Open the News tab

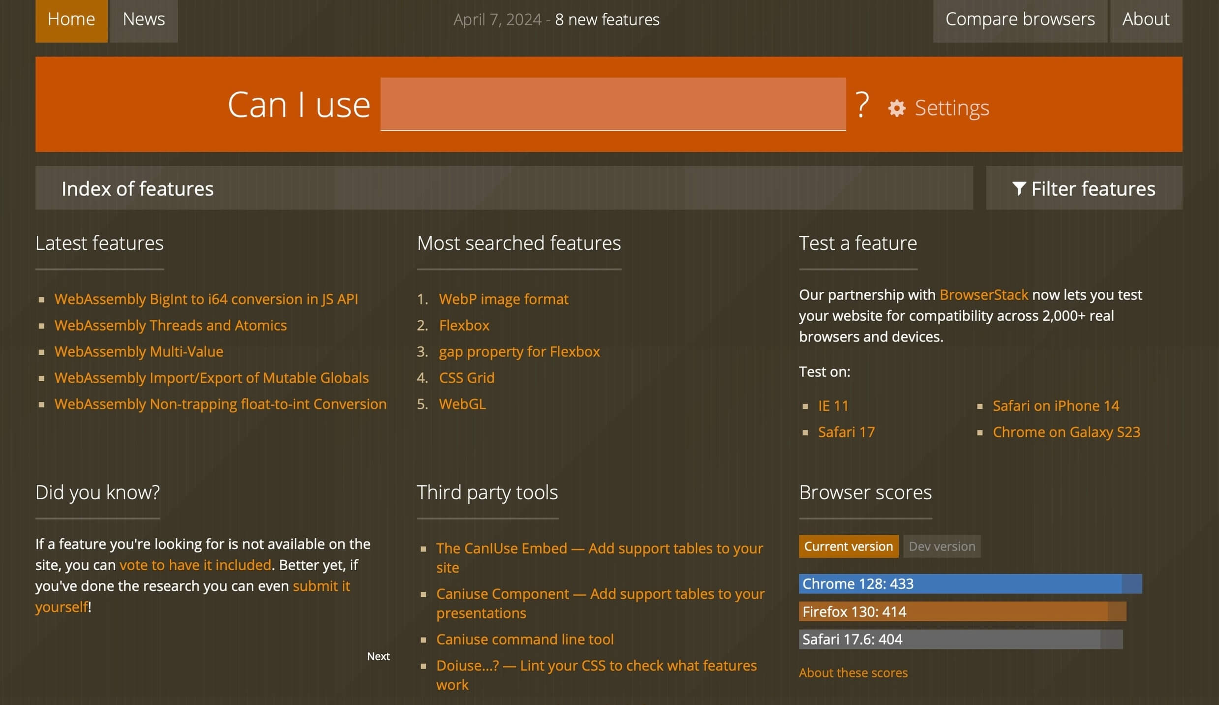[144, 21]
